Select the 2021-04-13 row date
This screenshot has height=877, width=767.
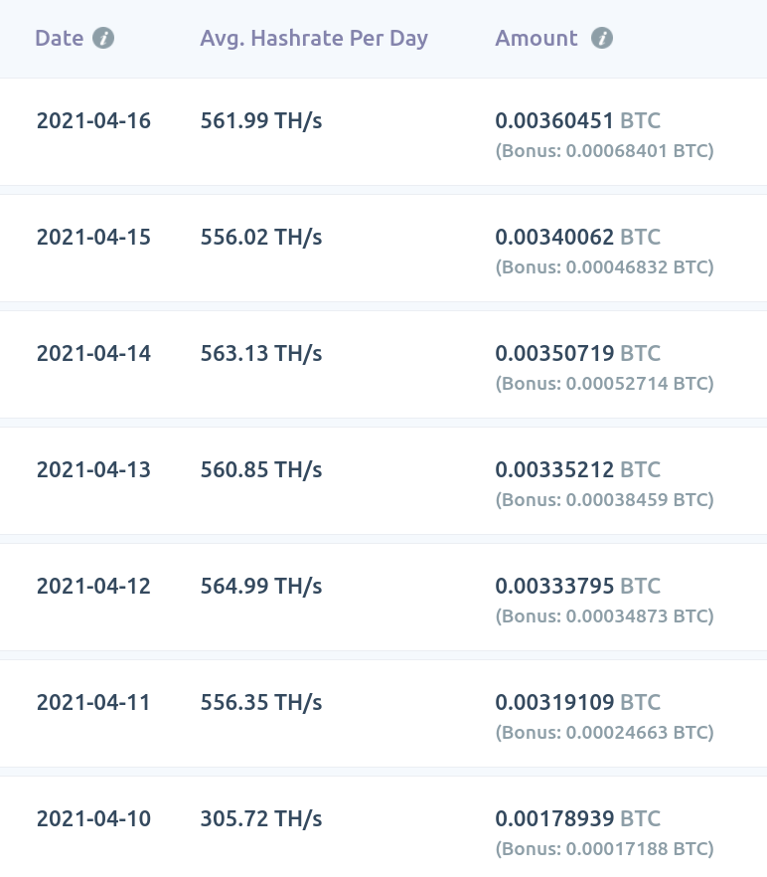pos(94,469)
